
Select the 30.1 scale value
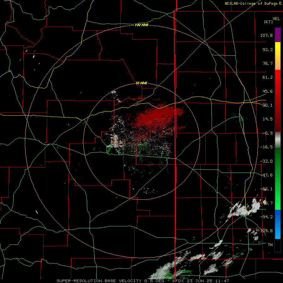coord(268,105)
